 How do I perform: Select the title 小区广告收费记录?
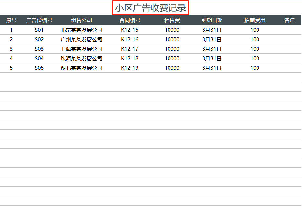click(151, 8)
